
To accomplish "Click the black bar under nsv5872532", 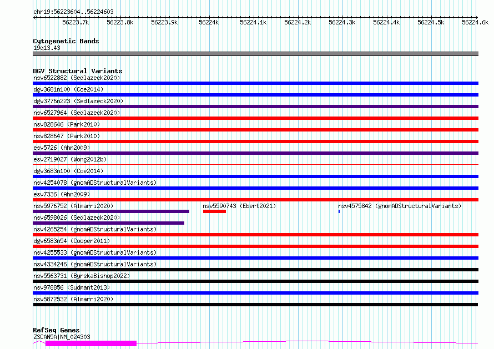I will (255, 305).
